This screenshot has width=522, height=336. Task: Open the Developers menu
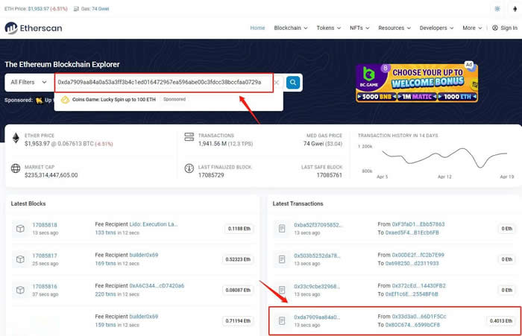436,28
